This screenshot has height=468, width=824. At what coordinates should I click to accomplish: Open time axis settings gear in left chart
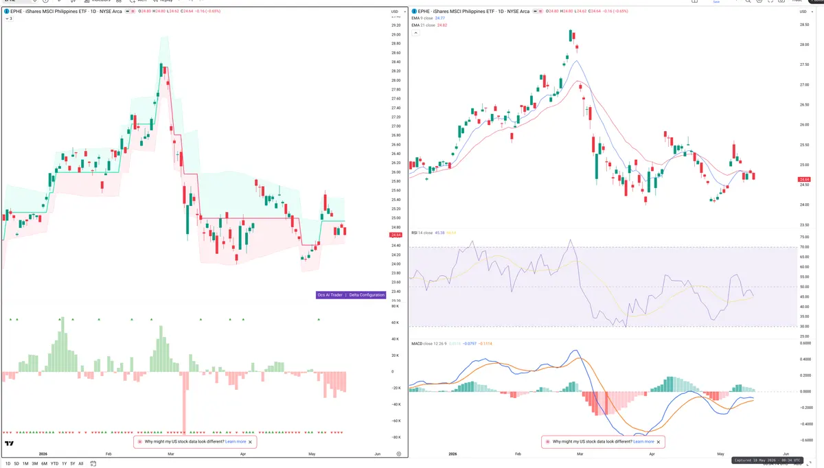tap(399, 454)
